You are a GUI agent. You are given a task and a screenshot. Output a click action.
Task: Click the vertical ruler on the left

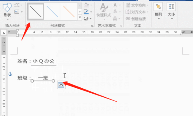[x=4, y=76]
